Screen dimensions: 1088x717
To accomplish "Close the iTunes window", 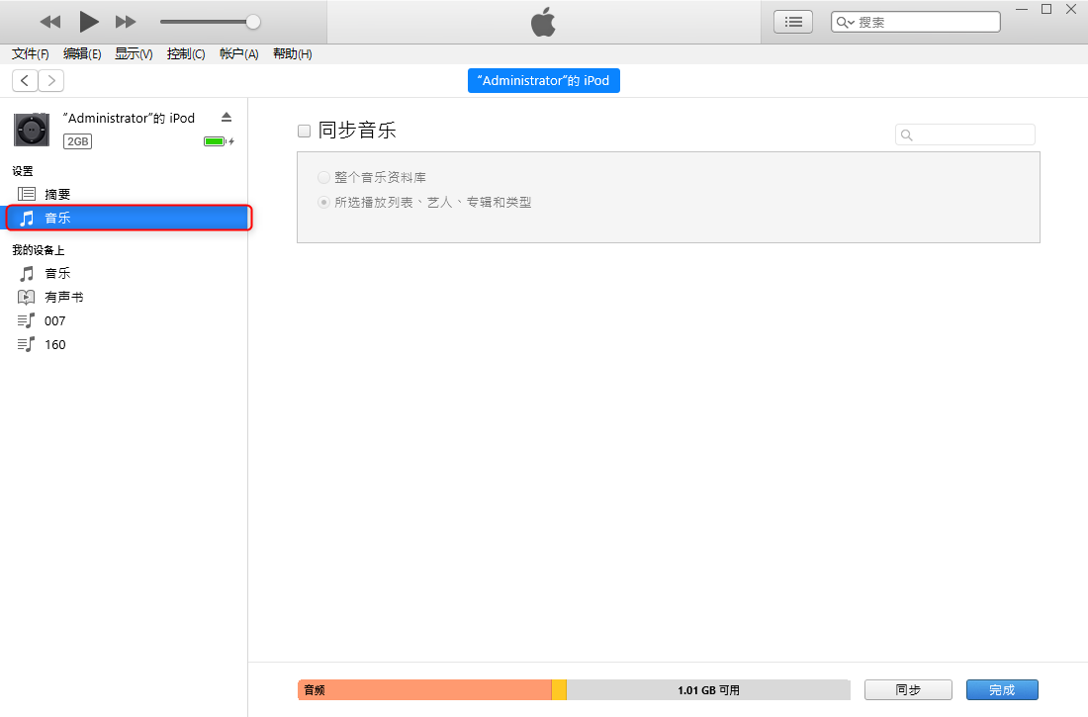I will tap(1070, 9).
